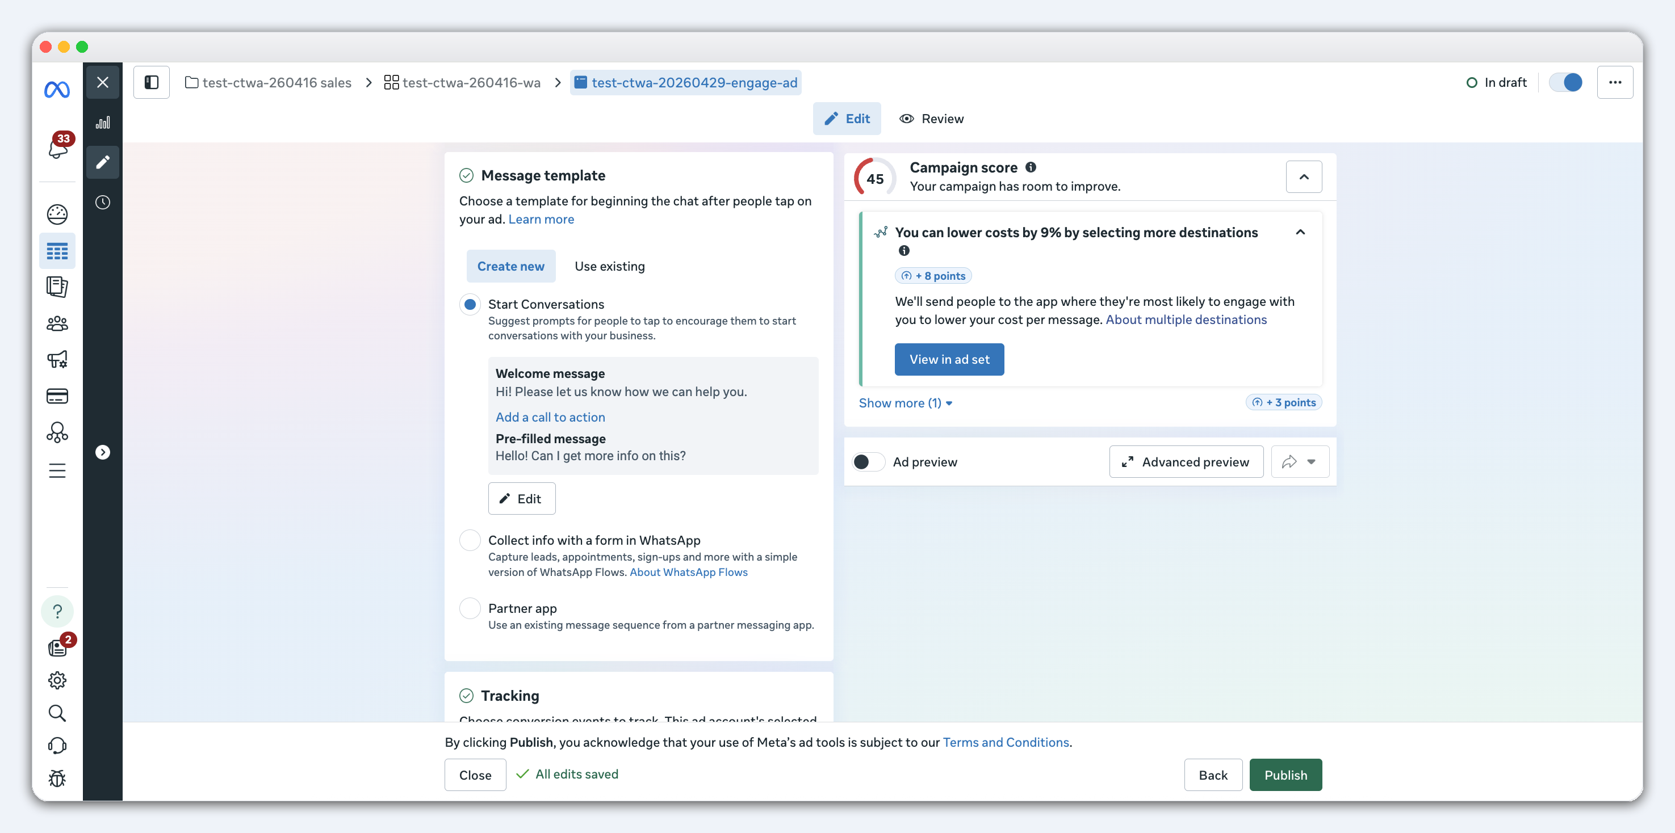1675x833 pixels.
Task: Open audiences people icon
Action: pyautogui.click(x=57, y=323)
